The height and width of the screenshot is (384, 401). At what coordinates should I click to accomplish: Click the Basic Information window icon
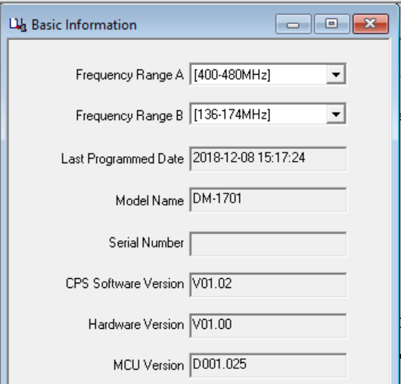[17, 25]
